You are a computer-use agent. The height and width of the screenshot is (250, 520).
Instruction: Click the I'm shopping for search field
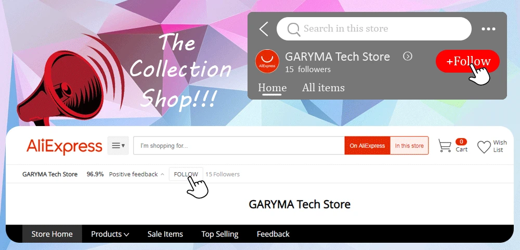(x=239, y=146)
